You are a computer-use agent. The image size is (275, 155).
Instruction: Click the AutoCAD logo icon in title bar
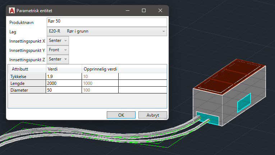pos(12,11)
